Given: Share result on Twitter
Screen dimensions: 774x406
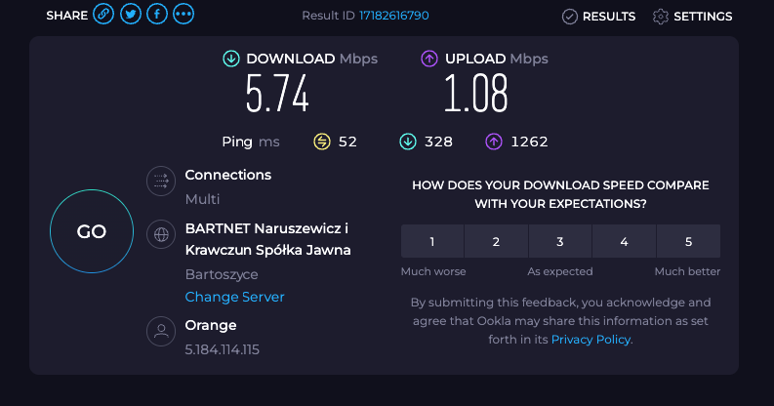Looking at the screenshot, I should (131, 14).
